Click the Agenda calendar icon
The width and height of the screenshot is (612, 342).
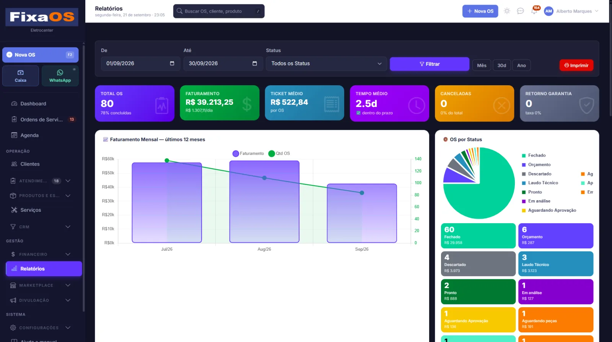14,135
